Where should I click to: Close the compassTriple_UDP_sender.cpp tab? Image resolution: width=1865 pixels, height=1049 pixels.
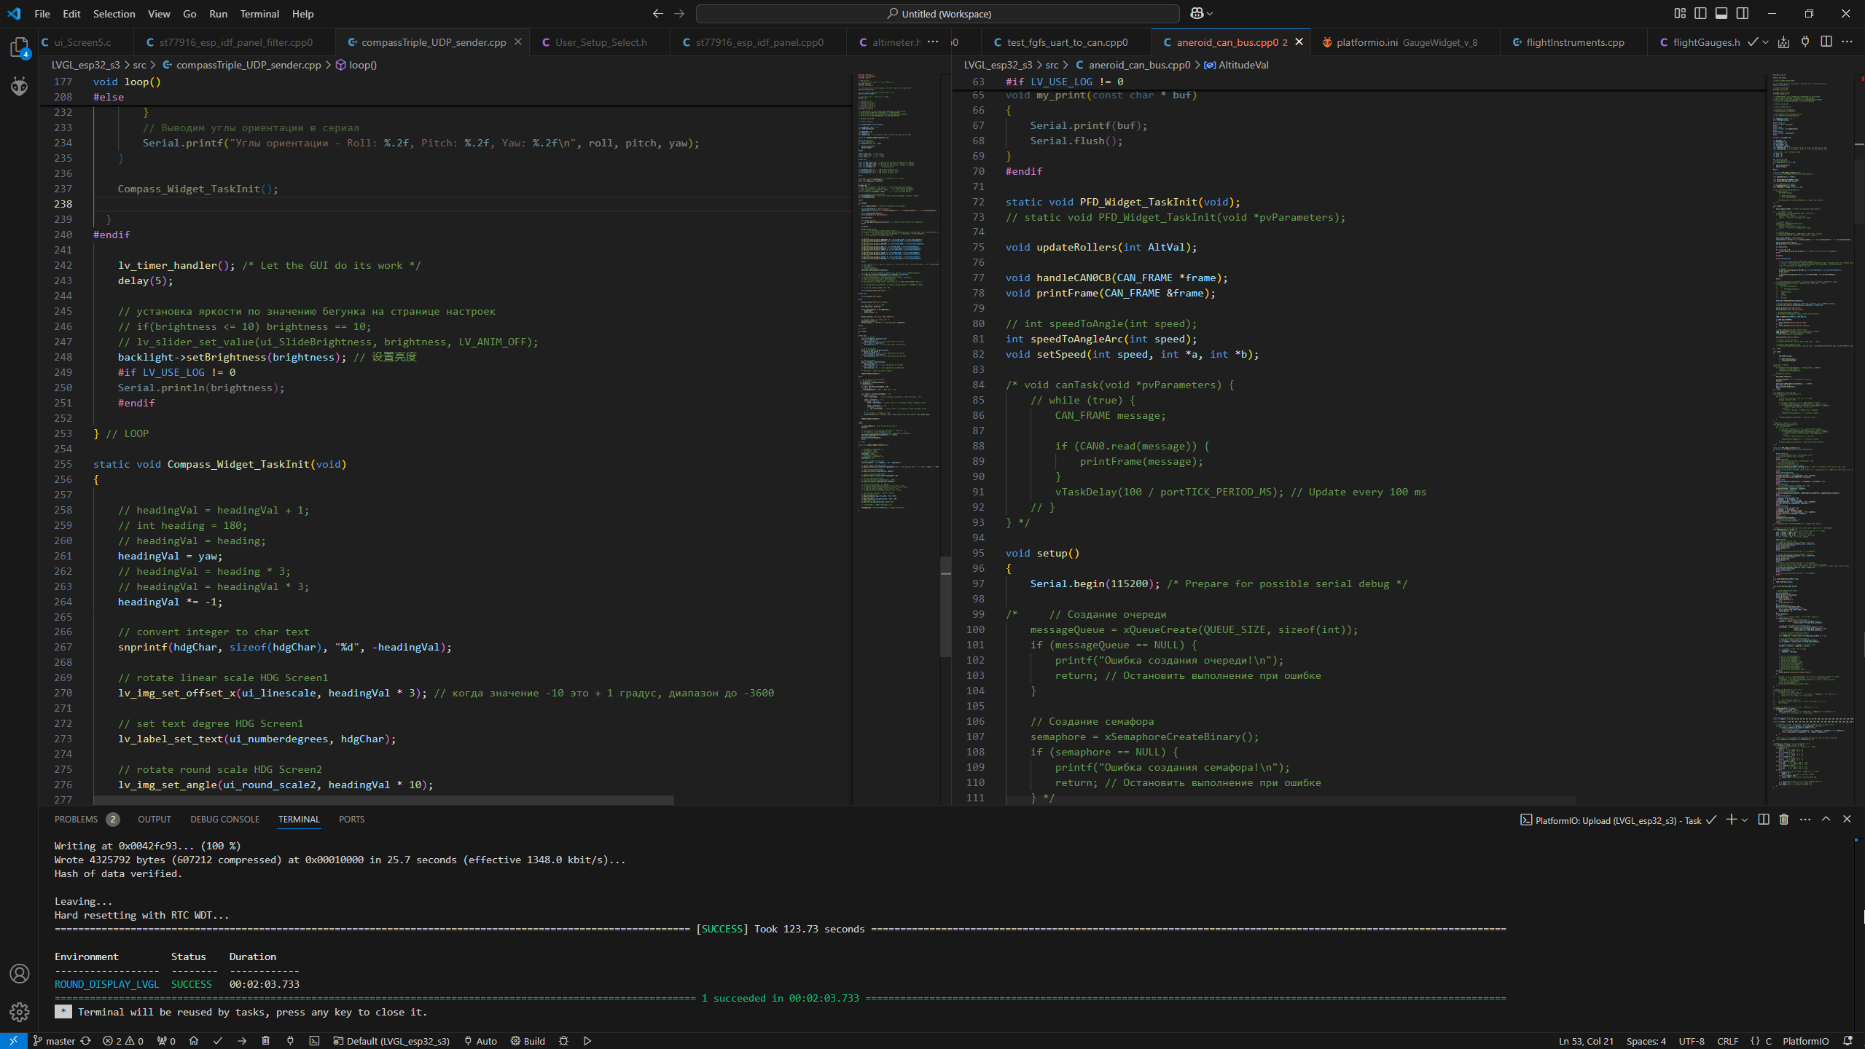[x=518, y=42]
